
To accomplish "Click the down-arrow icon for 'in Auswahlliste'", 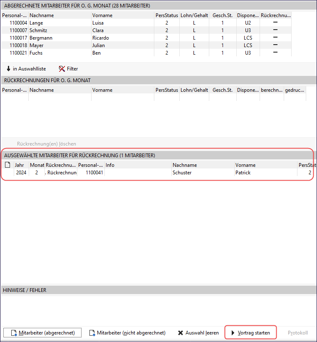I will [8, 69].
